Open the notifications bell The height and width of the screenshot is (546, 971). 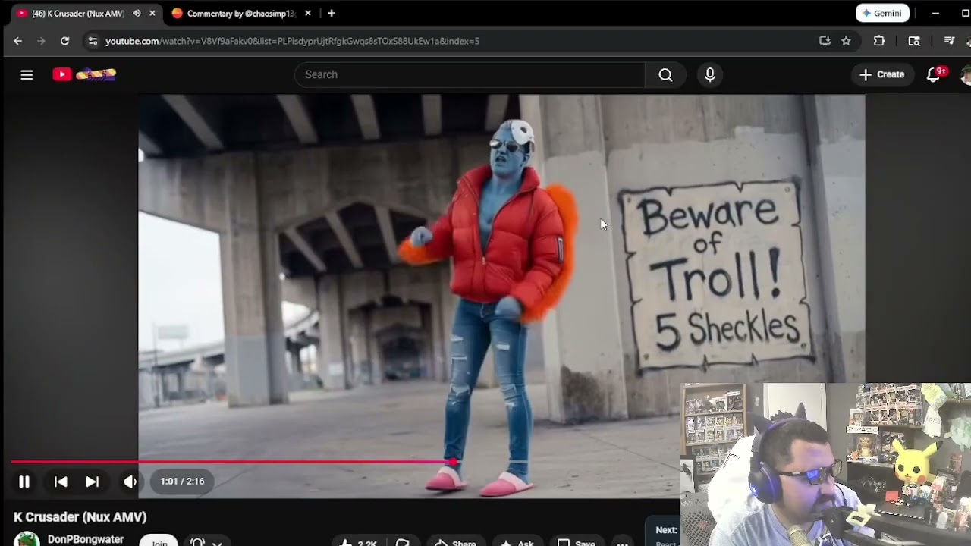pyautogui.click(x=934, y=74)
